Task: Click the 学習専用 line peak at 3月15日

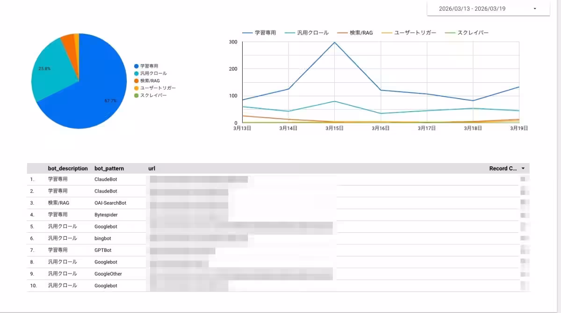Action: [334, 43]
